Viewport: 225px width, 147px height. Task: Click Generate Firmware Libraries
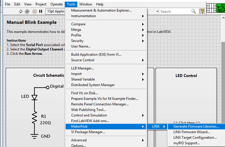(x=196, y=126)
